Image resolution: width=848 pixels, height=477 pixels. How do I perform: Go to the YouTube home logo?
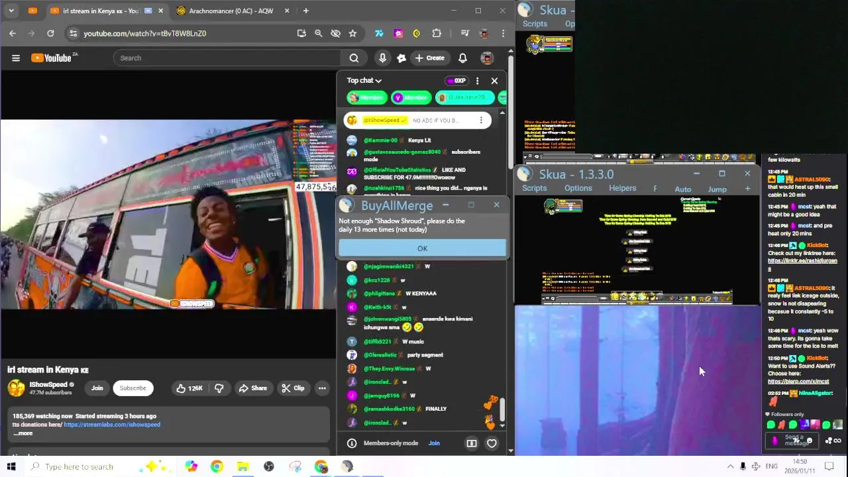53,58
